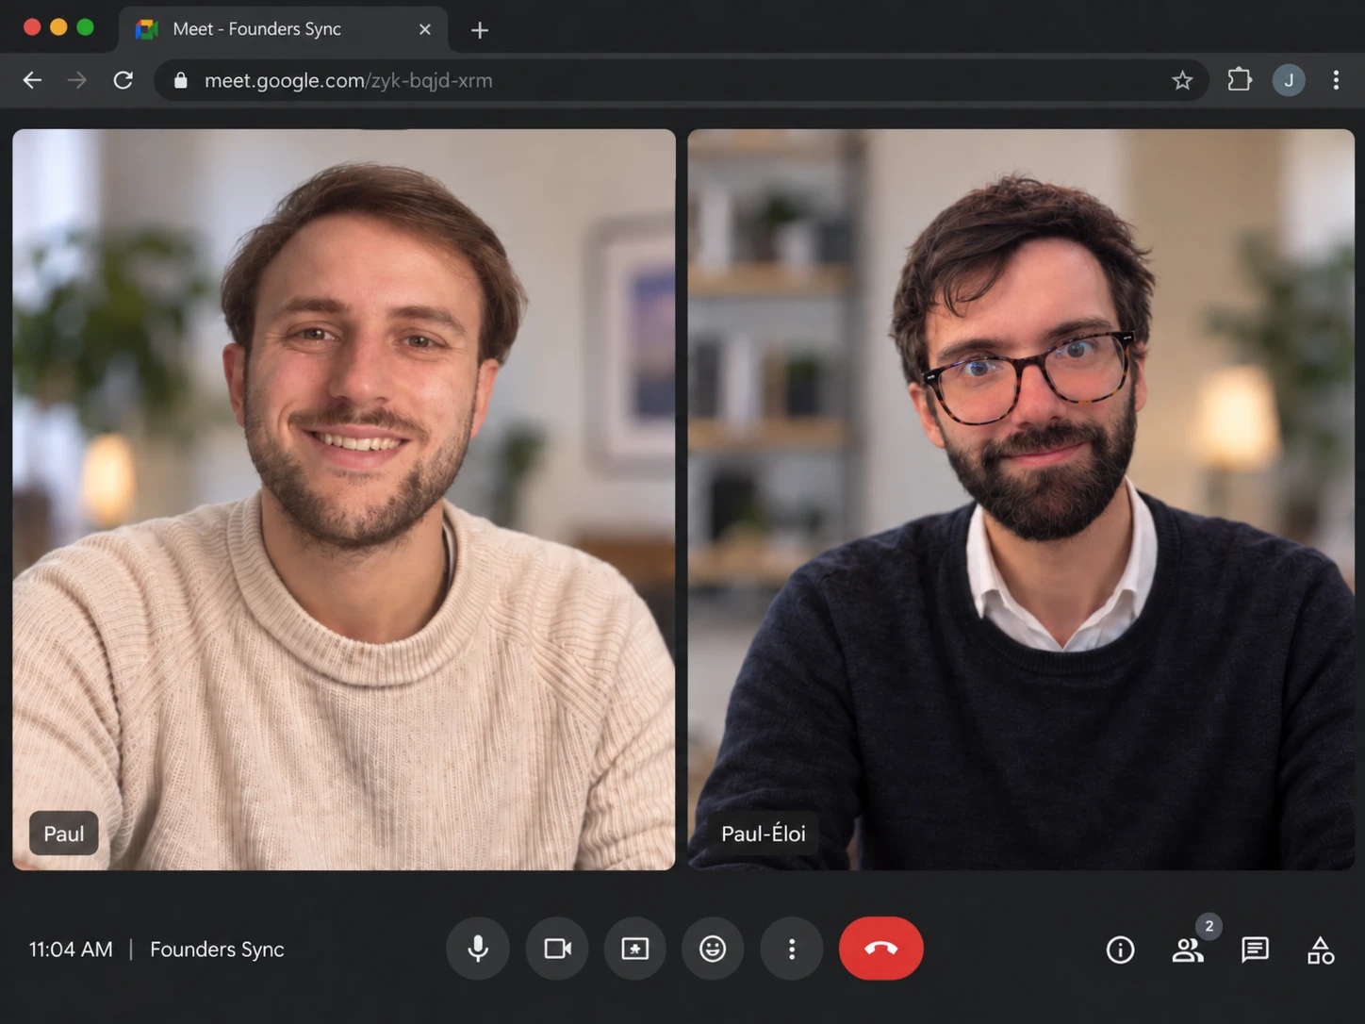Image resolution: width=1365 pixels, height=1024 pixels.
Task: Leave the call with red hang-up button
Action: pos(881,949)
